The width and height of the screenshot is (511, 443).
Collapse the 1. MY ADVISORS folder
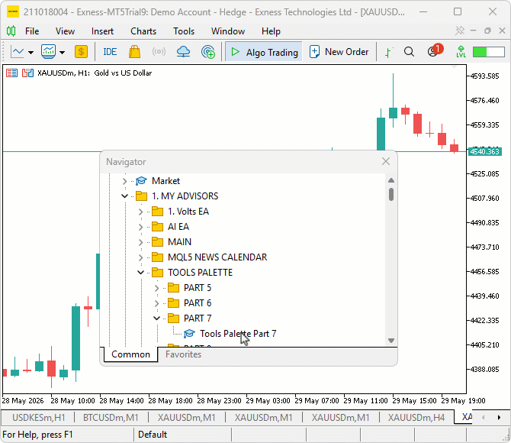coord(124,196)
